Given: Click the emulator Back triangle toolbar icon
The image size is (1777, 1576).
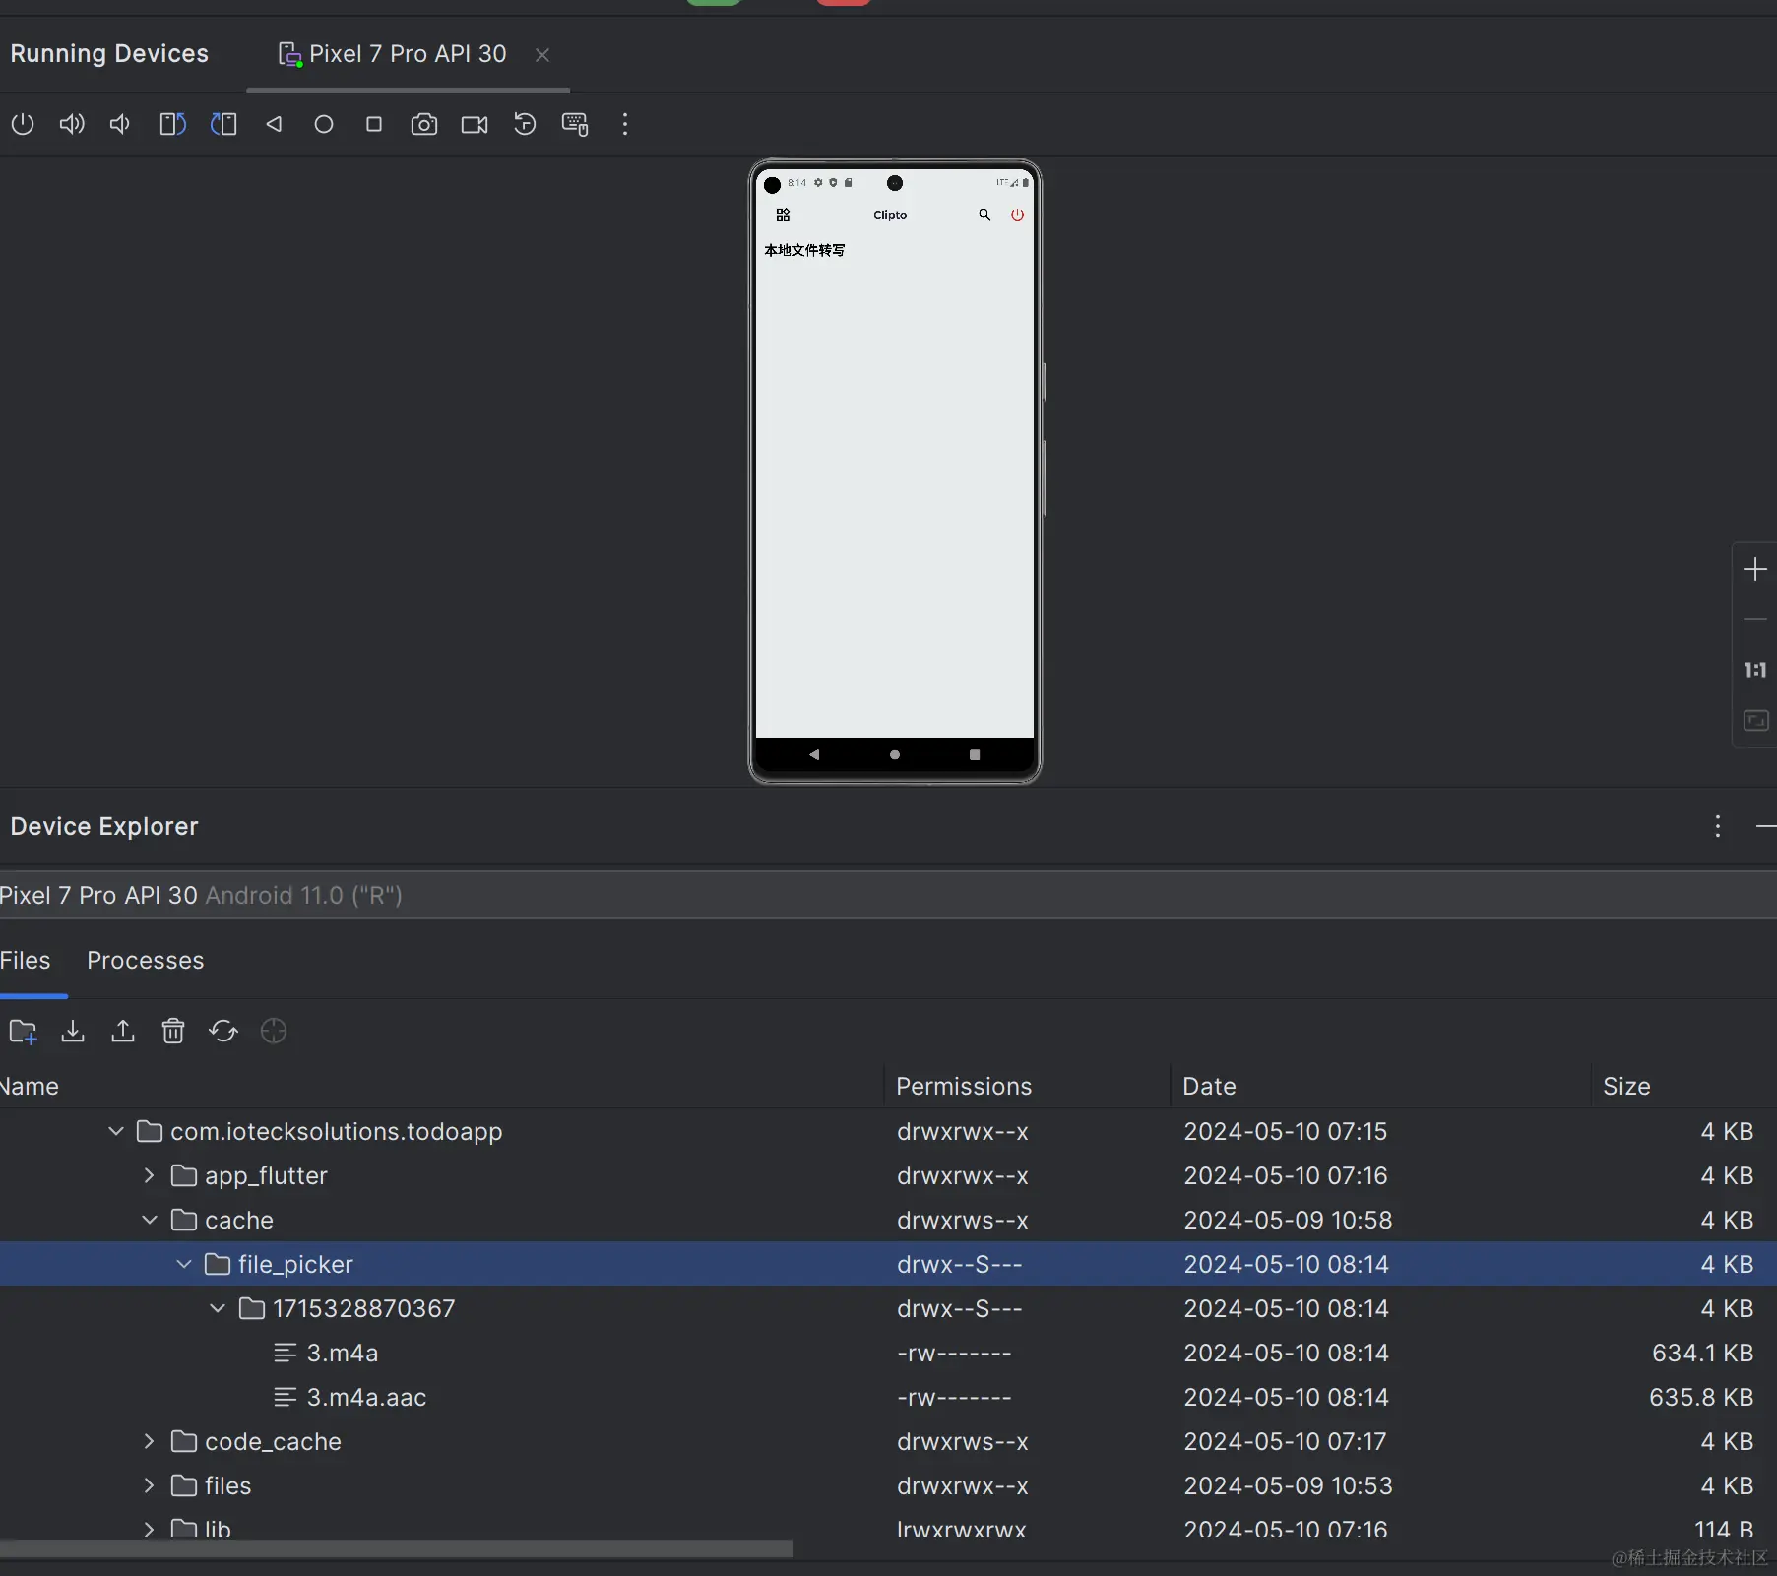Looking at the screenshot, I should 274,124.
